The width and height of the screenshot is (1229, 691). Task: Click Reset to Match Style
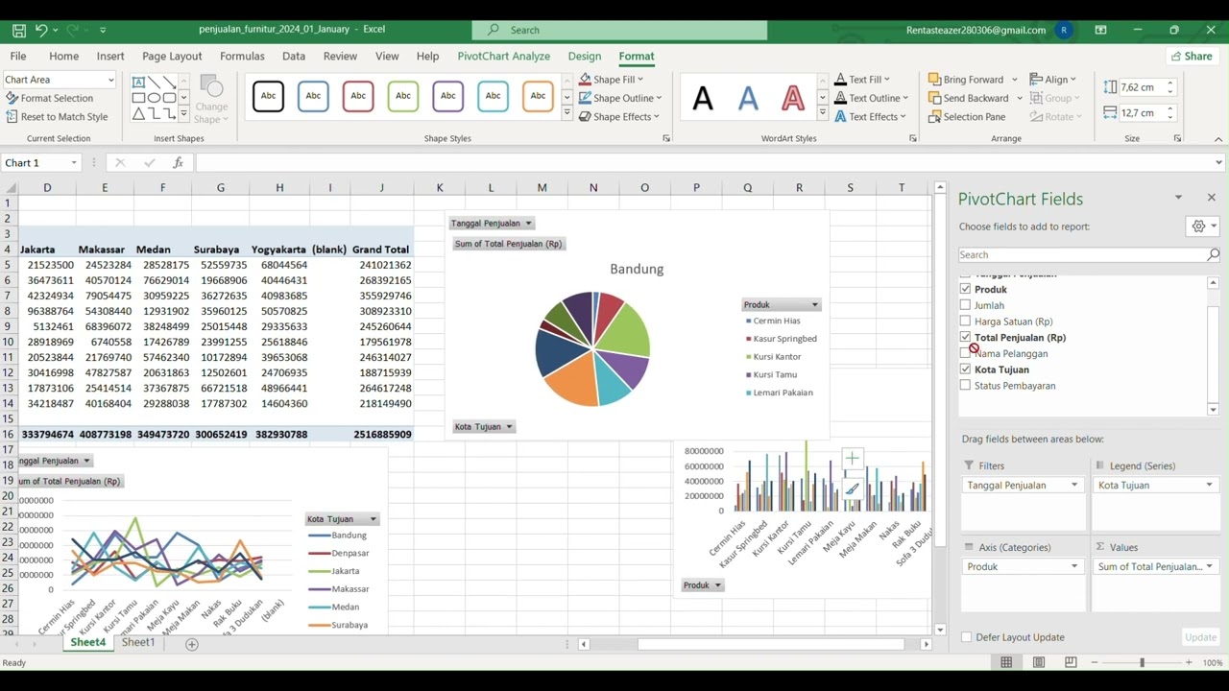pyautogui.click(x=57, y=117)
